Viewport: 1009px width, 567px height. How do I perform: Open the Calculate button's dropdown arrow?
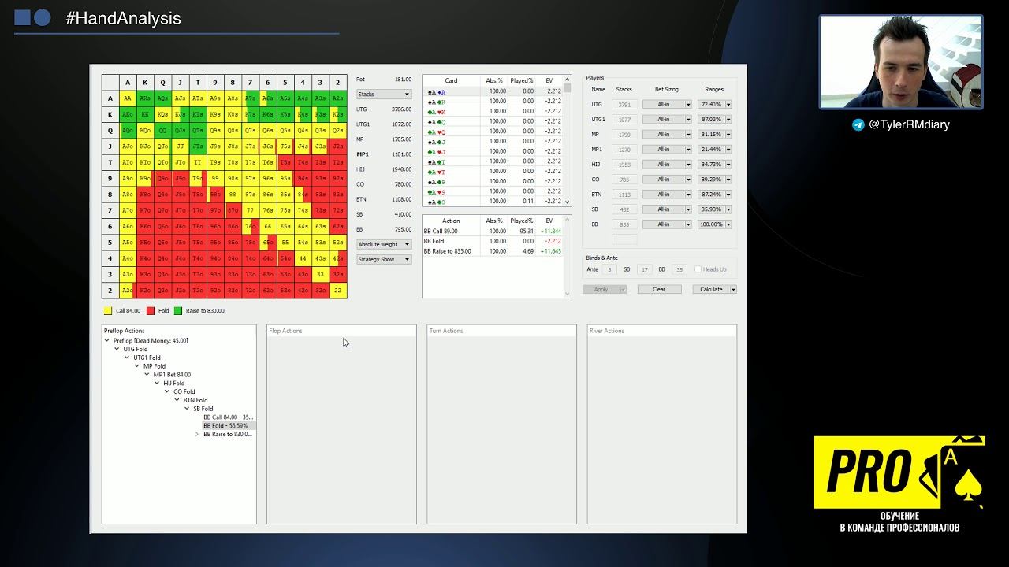734,289
